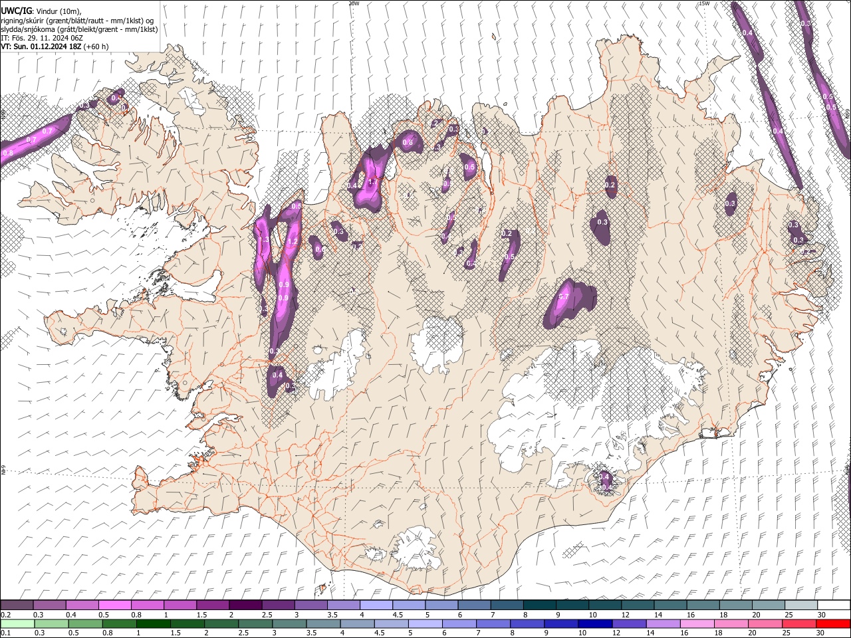Click the darkest purple snow swatch 2–2.5

point(245,605)
